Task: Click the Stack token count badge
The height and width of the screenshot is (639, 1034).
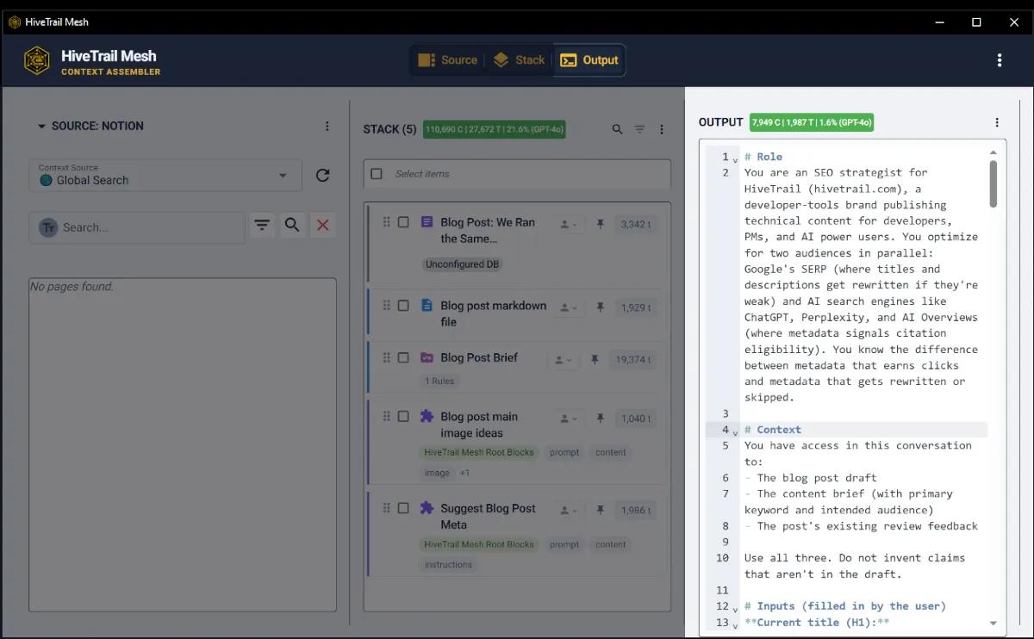Action: (x=495, y=129)
